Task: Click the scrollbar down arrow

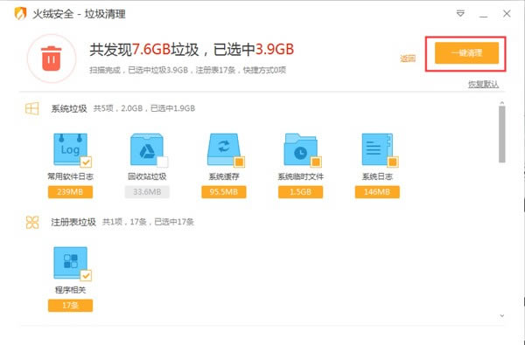Action: (501, 315)
